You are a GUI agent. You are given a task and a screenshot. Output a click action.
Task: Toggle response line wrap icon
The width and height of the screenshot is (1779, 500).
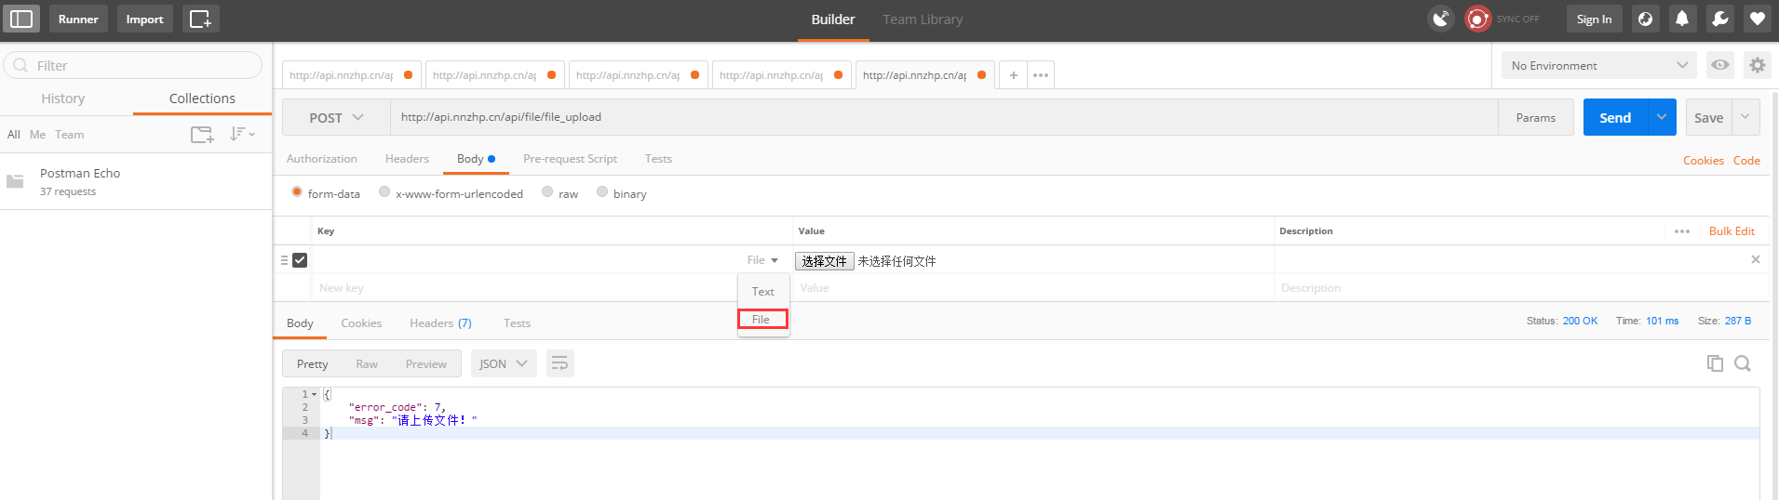pos(559,363)
